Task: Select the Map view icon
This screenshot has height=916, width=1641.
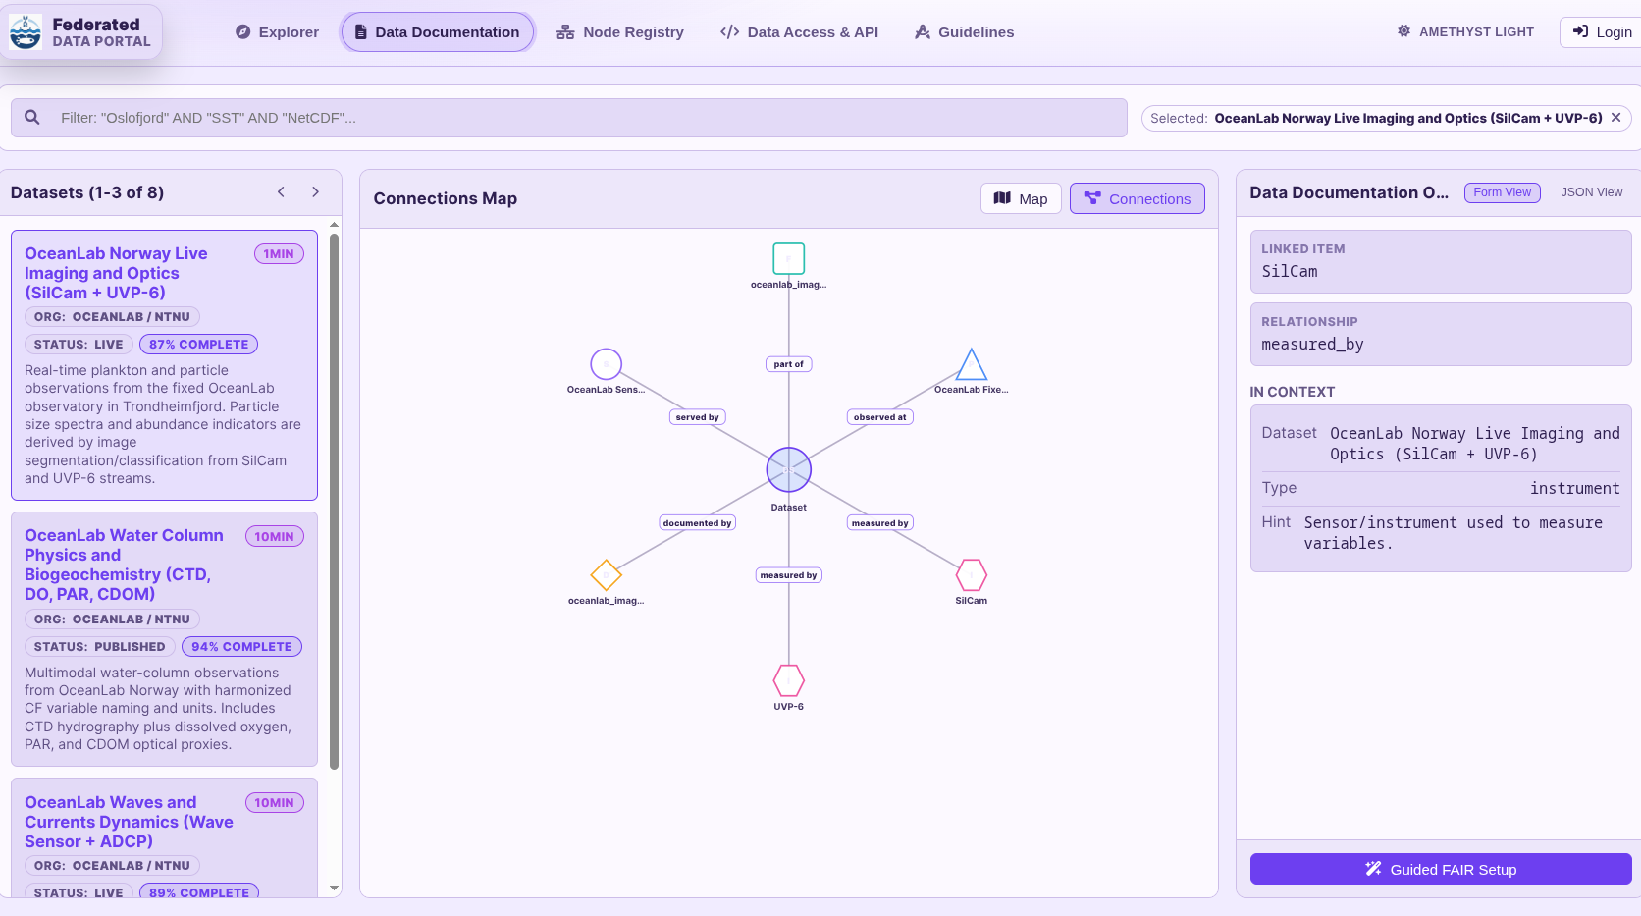Action: pos(1002,198)
